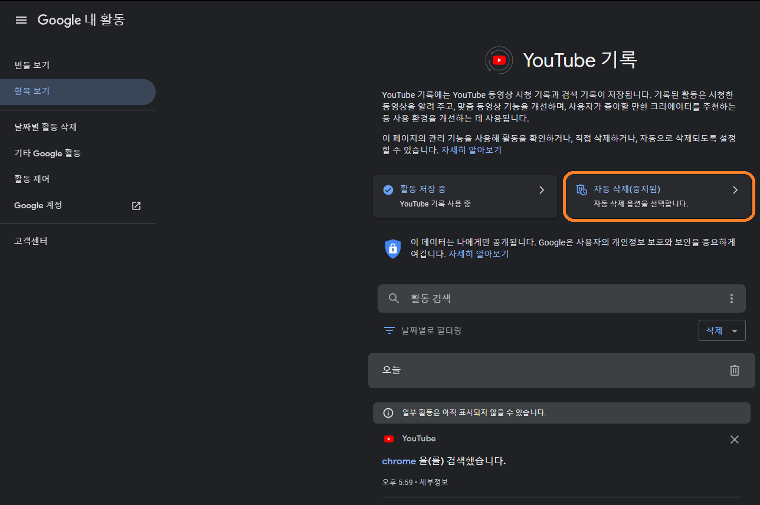Open the hamburger main menu
Screen dimensions: 760x505
(x=21, y=20)
